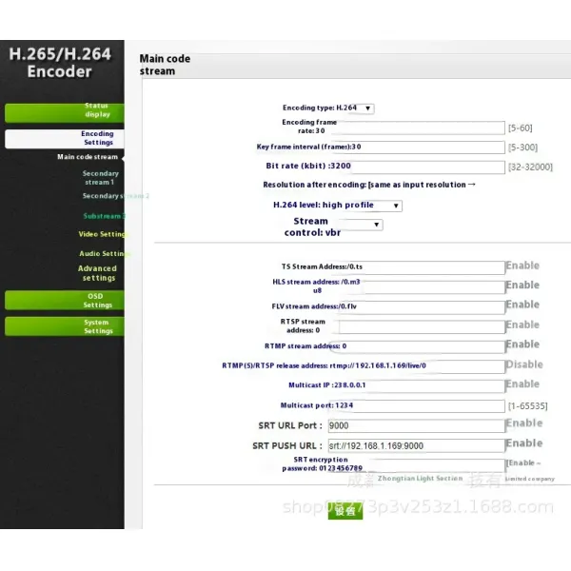Viewport: 571px width, 571px height.
Task: Click the SRT PUSH URL field
Action: 417,445
